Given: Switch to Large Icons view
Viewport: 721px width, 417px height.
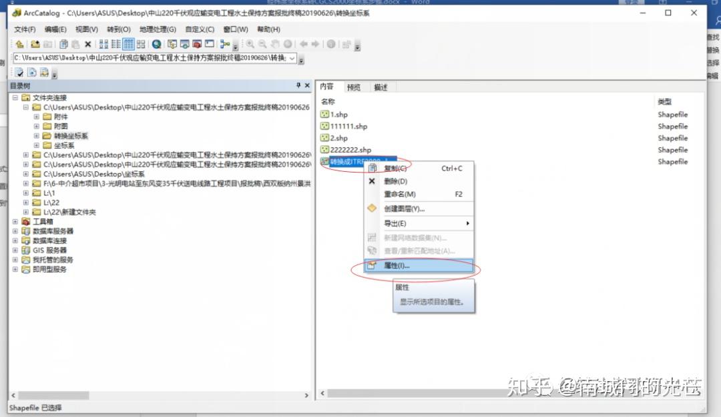Looking at the screenshot, I should (x=103, y=44).
